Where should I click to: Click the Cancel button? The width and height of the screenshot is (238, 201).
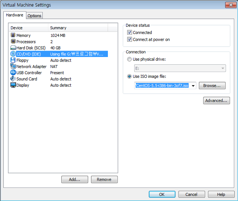pyautogui.click(x=192, y=194)
